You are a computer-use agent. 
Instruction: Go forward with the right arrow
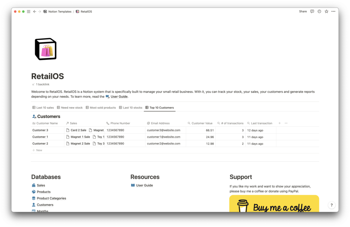tap(39, 11)
